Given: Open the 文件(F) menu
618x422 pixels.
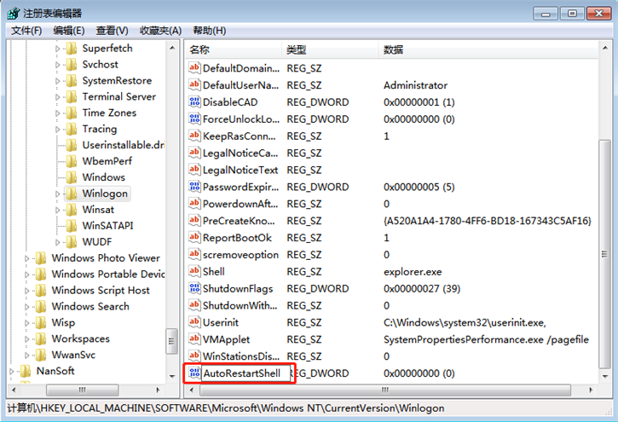Looking at the screenshot, I should (x=26, y=31).
